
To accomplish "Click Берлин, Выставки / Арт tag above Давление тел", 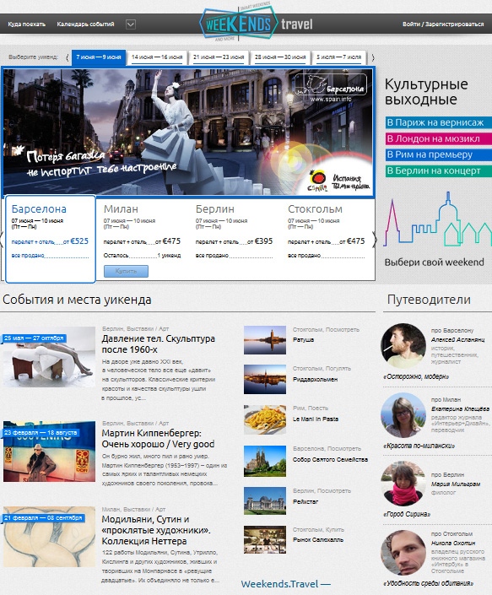I will tap(135, 328).
